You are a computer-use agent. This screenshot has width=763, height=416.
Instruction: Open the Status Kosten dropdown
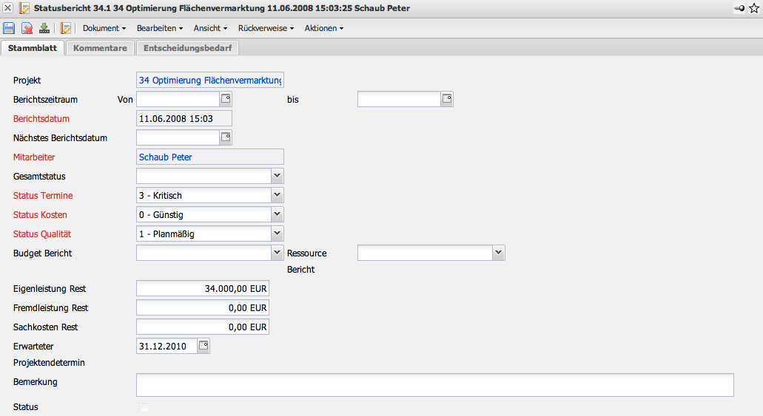click(277, 214)
